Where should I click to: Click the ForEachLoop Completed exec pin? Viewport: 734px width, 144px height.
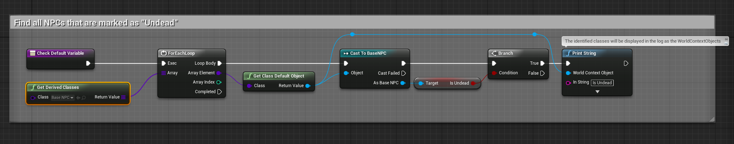point(220,92)
